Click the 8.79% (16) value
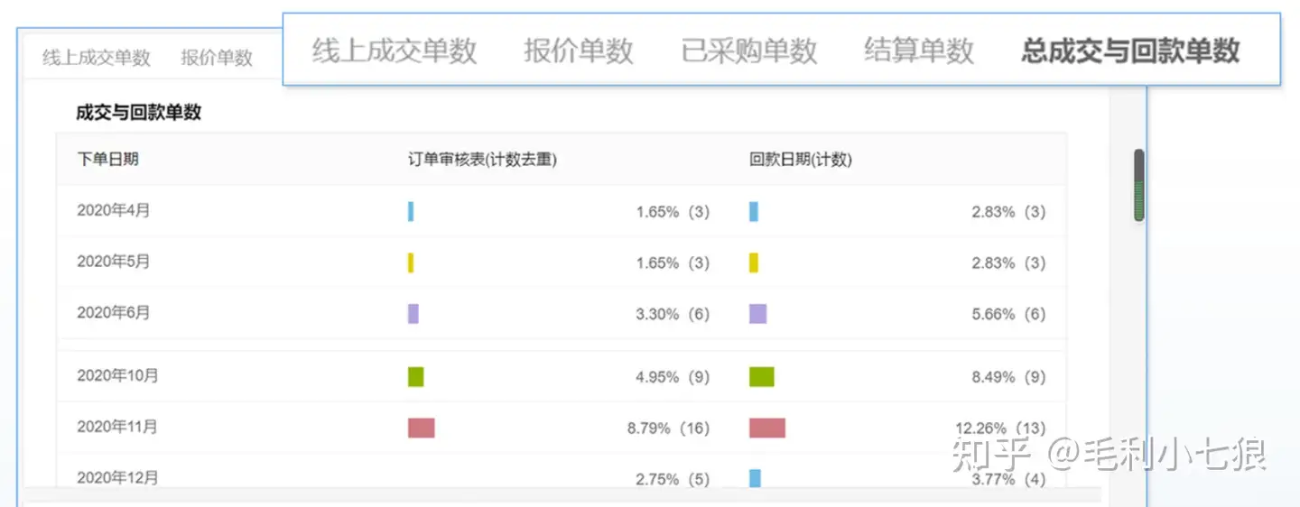1300x507 pixels. 668,429
